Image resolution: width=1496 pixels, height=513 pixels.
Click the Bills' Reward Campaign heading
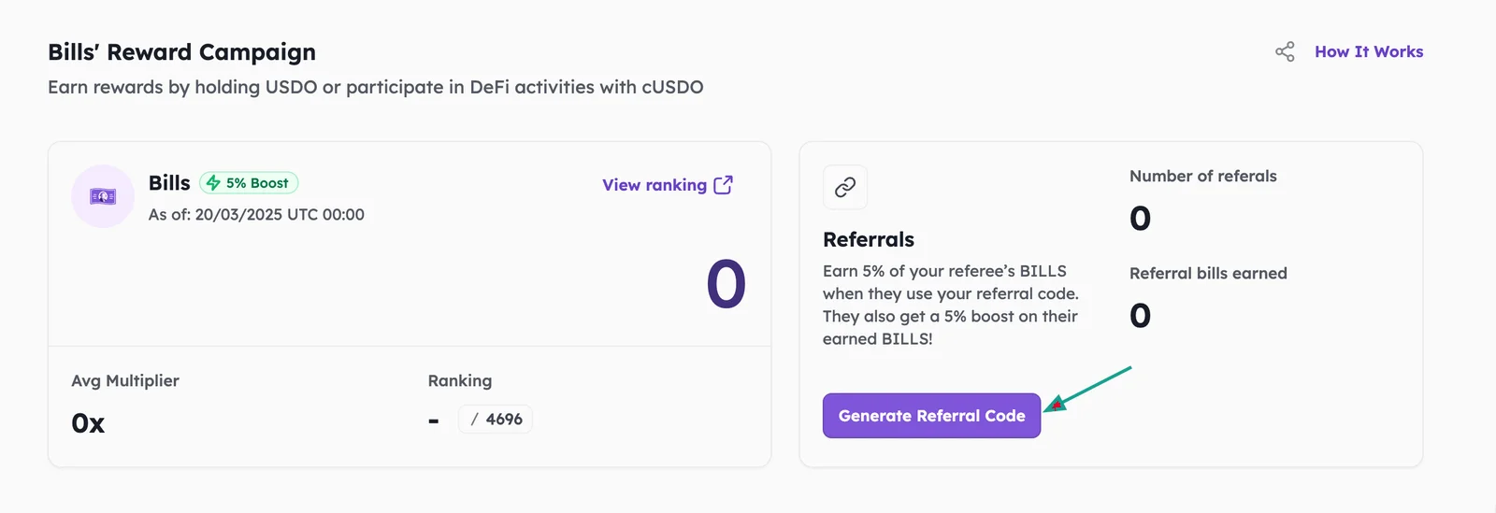pyautogui.click(x=182, y=52)
